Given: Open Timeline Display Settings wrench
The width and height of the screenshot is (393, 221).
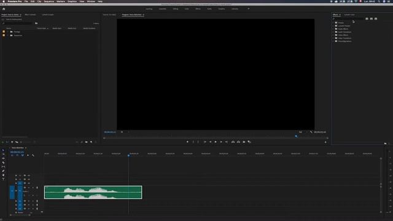Looking at the screenshot, I should pos(33,155).
